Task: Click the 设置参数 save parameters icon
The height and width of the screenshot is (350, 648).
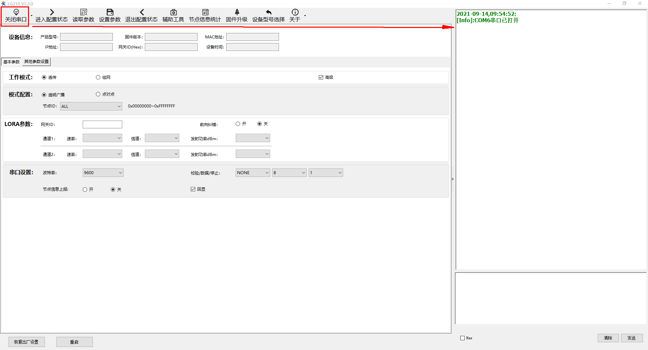Action: point(110,12)
